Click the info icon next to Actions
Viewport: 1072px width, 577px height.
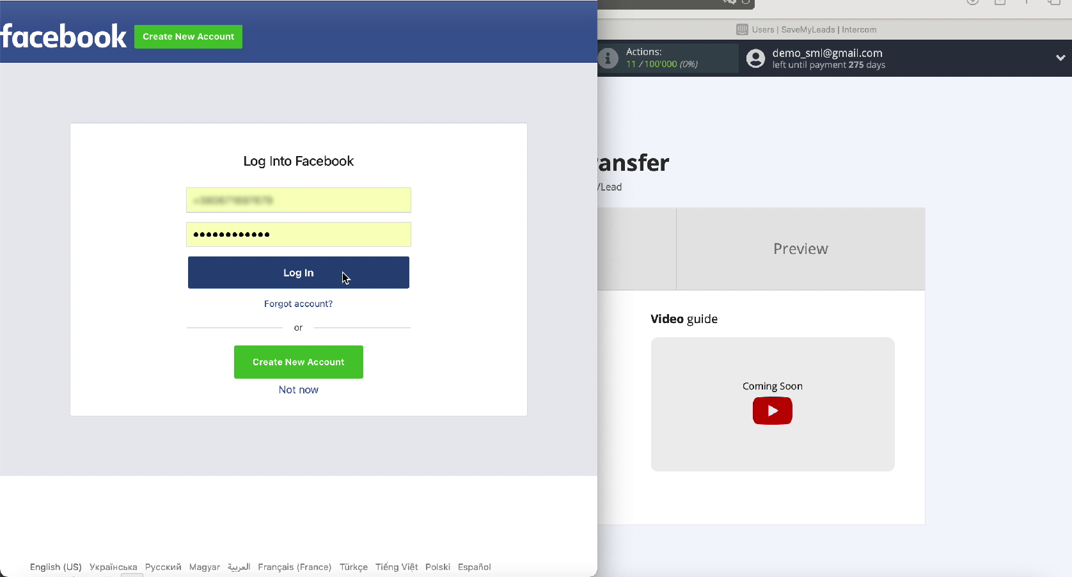pyautogui.click(x=608, y=58)
